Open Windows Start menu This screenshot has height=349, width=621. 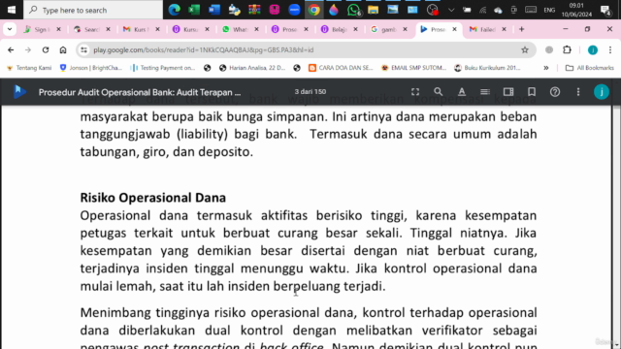coord(12,10)
